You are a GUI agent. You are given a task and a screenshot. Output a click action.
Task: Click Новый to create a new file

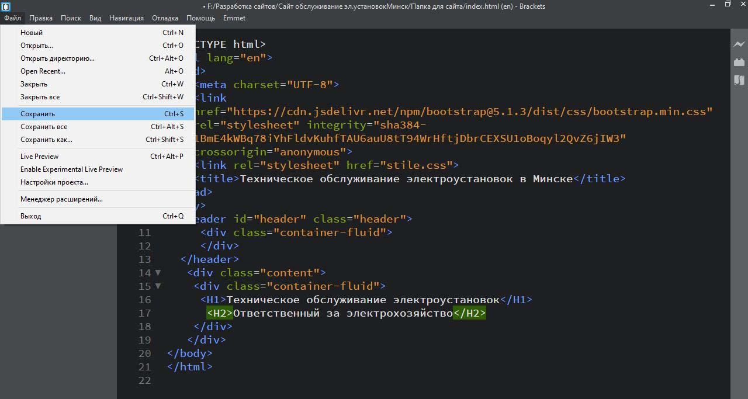click(32, 33)
